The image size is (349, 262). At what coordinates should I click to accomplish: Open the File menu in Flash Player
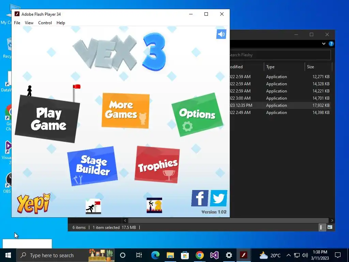17,23
